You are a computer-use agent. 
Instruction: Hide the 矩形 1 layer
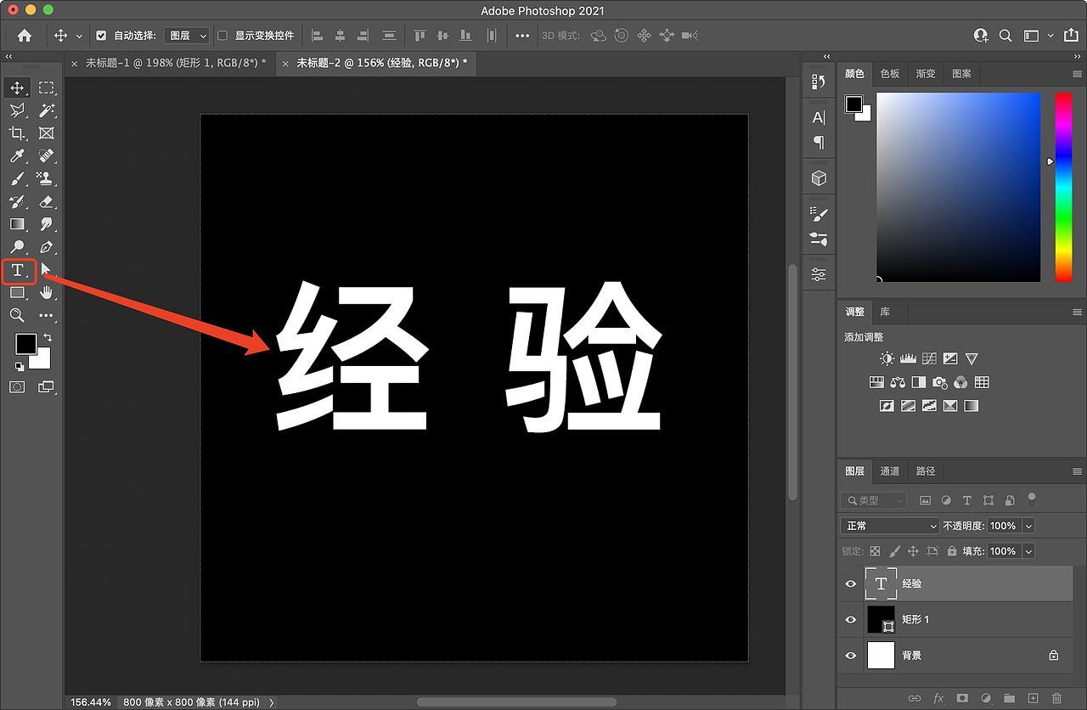point(850,619)
